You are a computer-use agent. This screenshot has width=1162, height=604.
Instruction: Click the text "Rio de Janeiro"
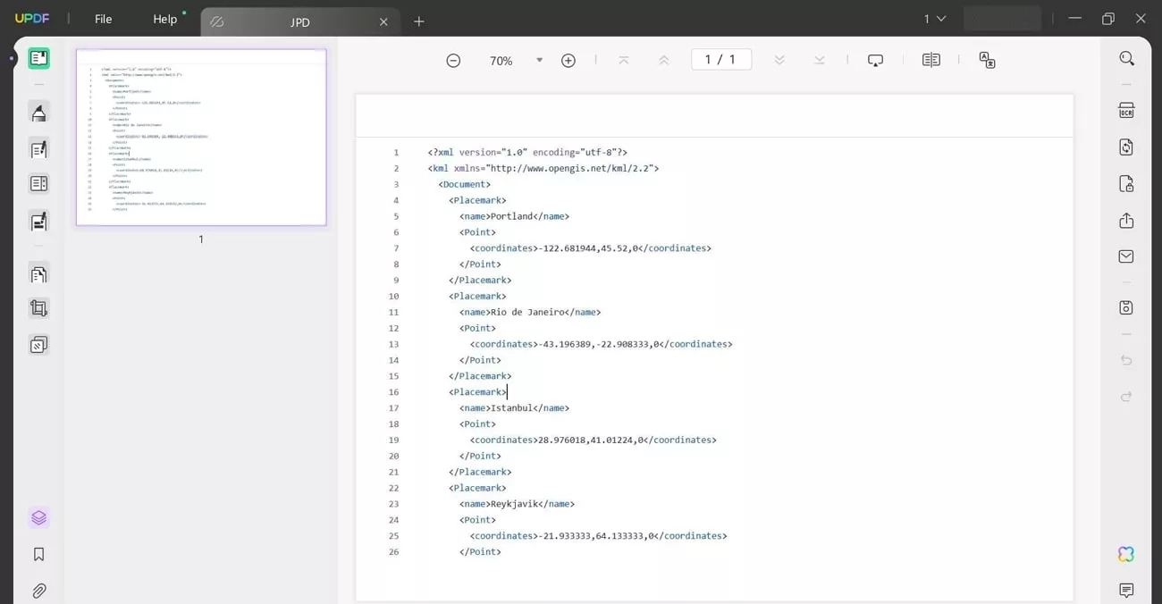pos(528,313)
